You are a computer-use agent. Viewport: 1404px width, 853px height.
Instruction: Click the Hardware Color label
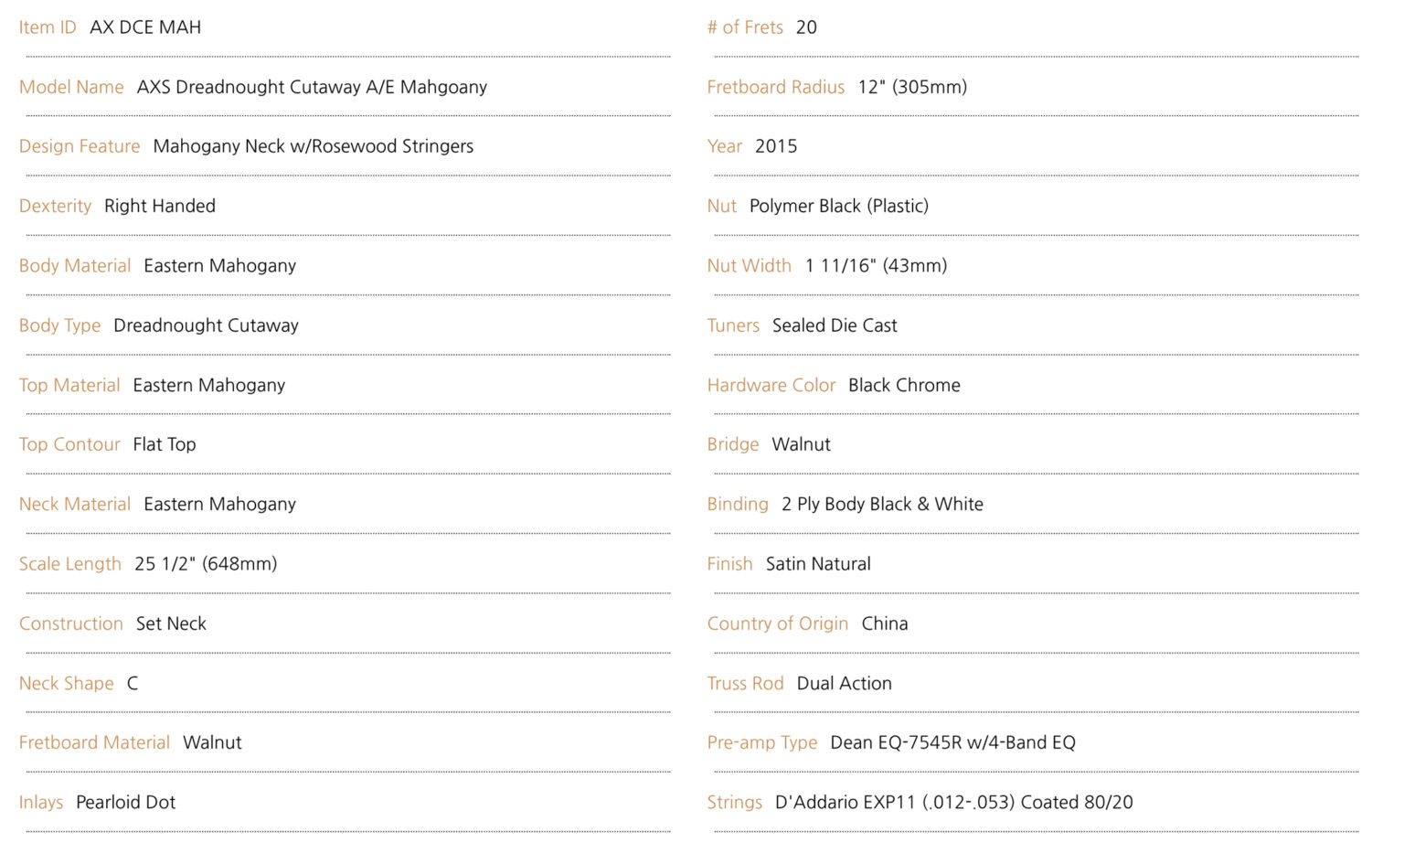[771, 385]
